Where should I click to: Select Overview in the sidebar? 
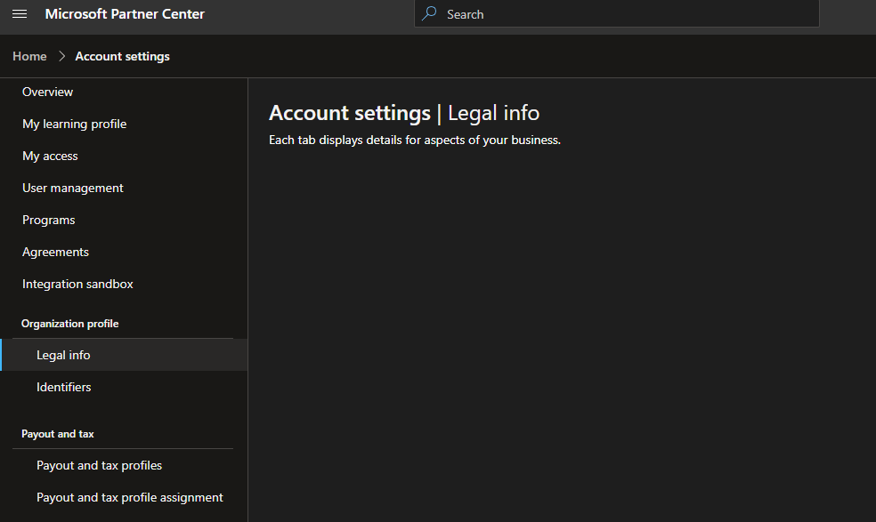click(47, 92)
